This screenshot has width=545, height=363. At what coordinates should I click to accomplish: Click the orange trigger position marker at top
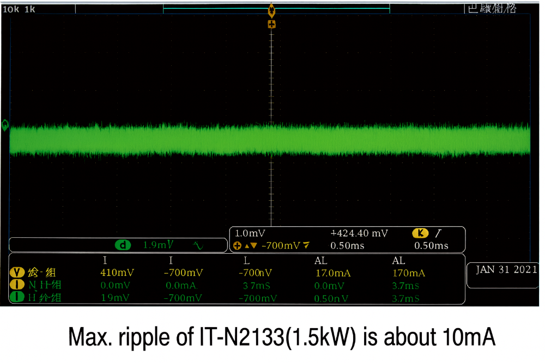pyautogui.click(x=271, y=10)
